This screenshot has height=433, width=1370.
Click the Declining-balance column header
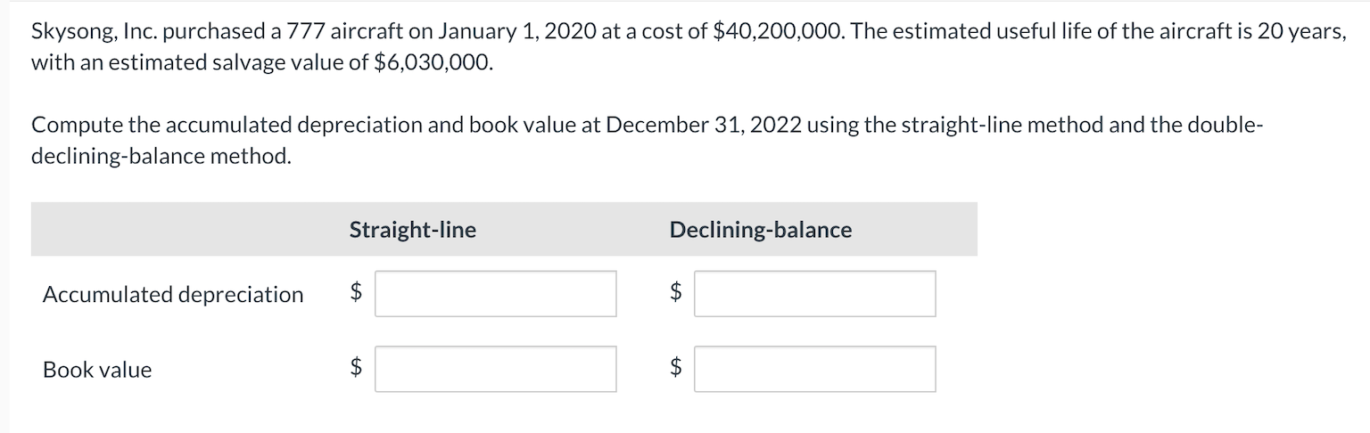pyautogui.click(x=761, y=230)
